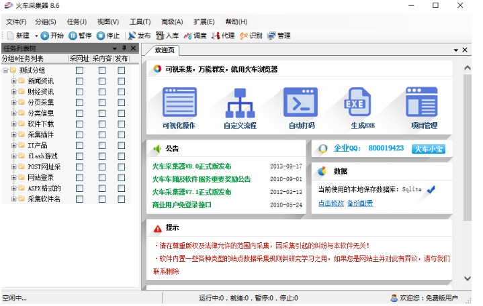Image resolution: width=483 pixels, height=306 pixels.
Task: Open the 工具(T) menu
Action: pos(140,22)
